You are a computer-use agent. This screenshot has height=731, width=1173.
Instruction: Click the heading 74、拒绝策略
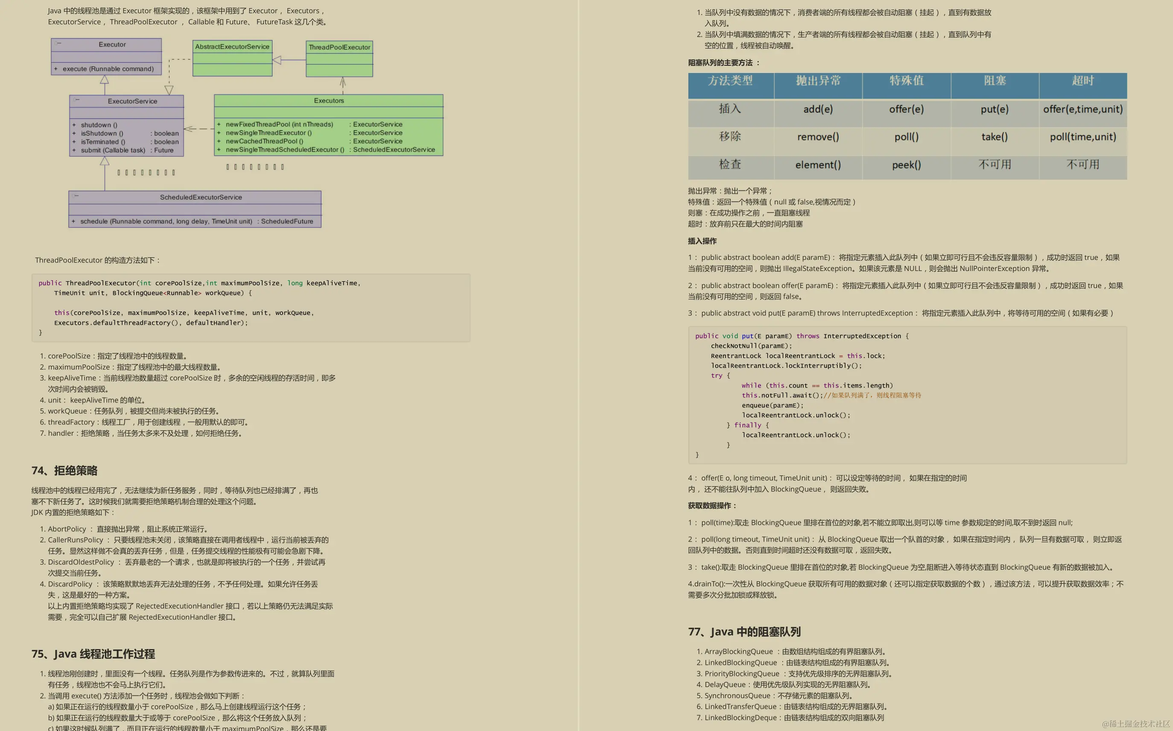click(x=64, y=470)
